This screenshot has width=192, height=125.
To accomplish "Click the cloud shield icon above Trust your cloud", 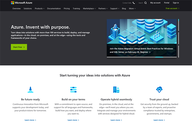I will pyautogui.click(x=159, y=90).
